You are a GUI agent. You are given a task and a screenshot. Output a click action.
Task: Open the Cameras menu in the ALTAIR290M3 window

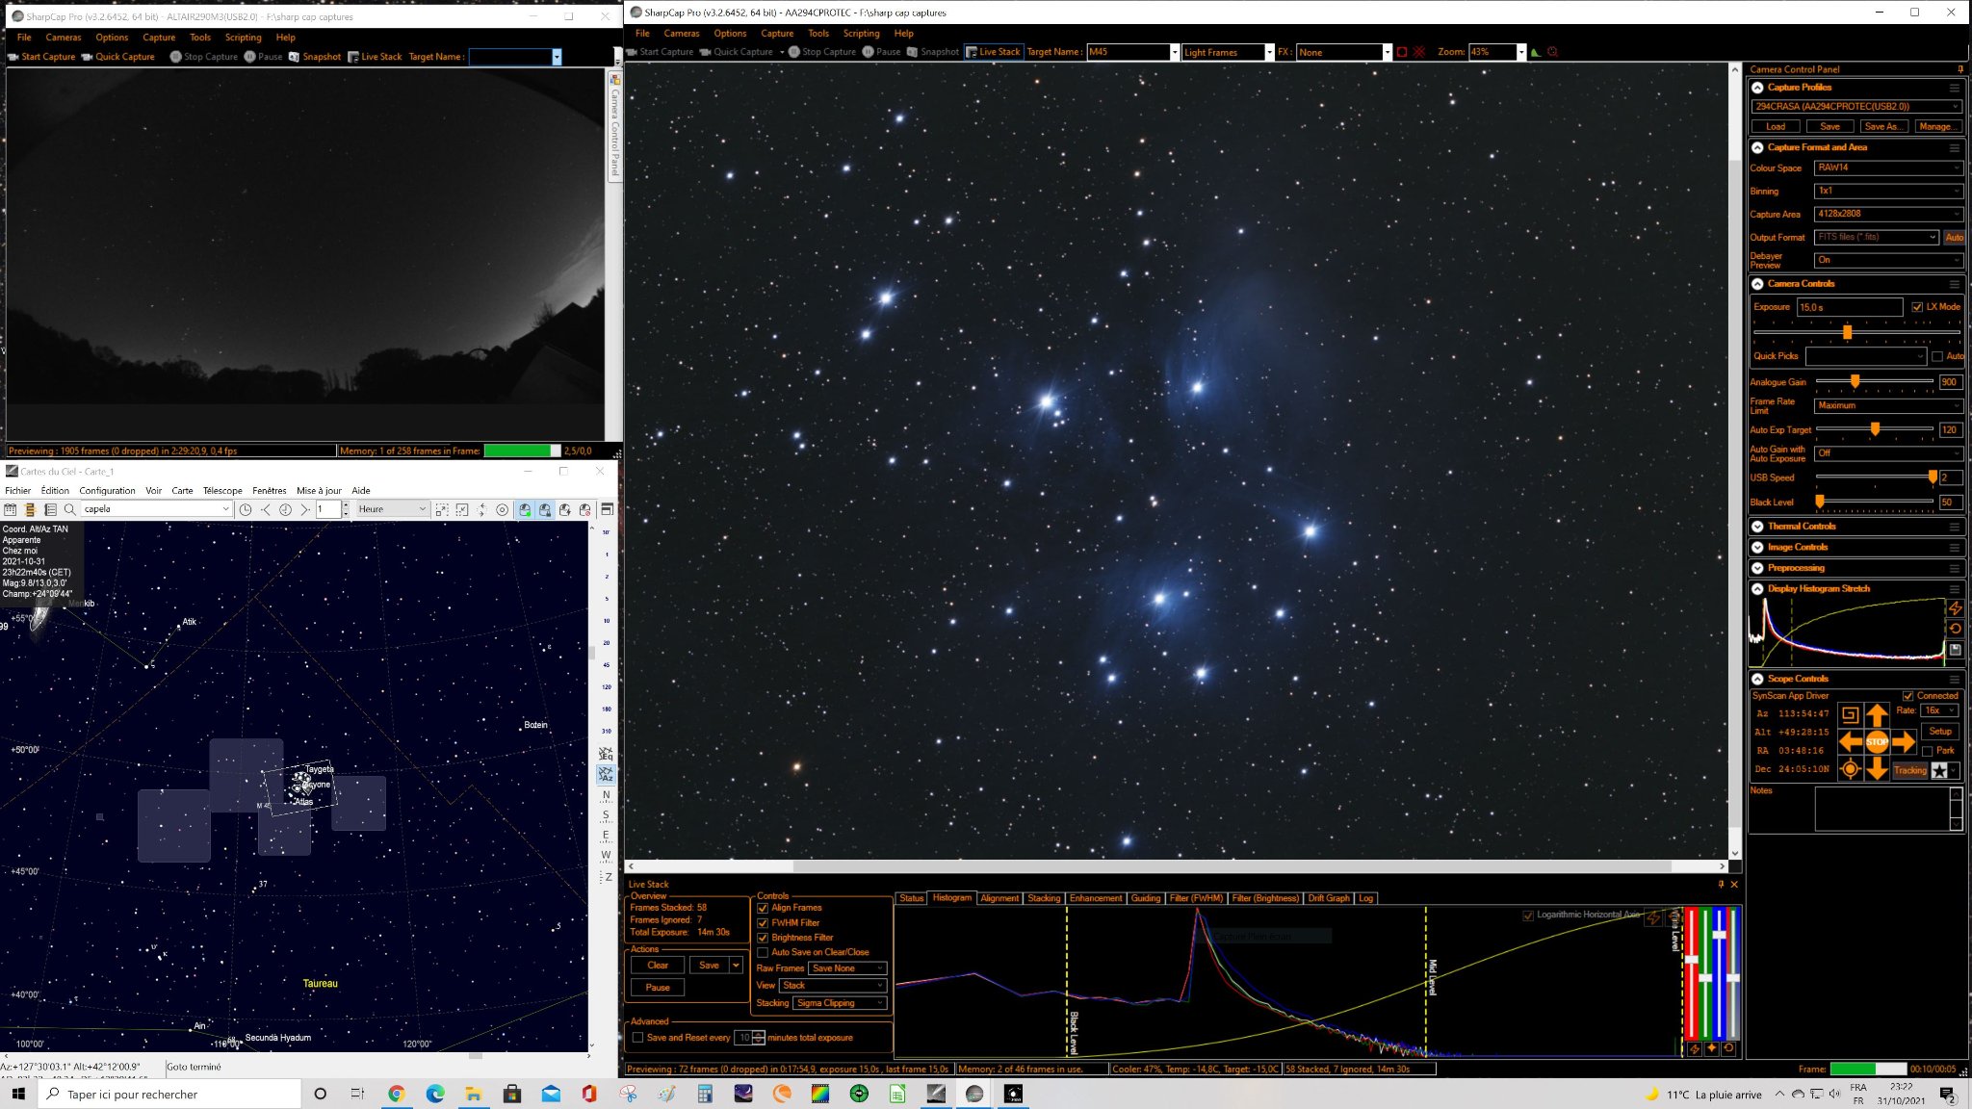pyautogui.click(x=64, y=38)
